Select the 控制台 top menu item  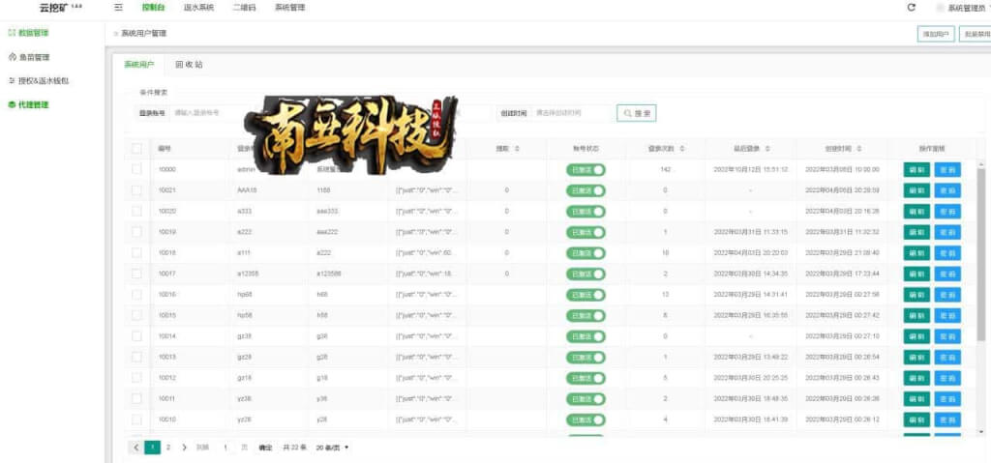(x=153, y=8)
